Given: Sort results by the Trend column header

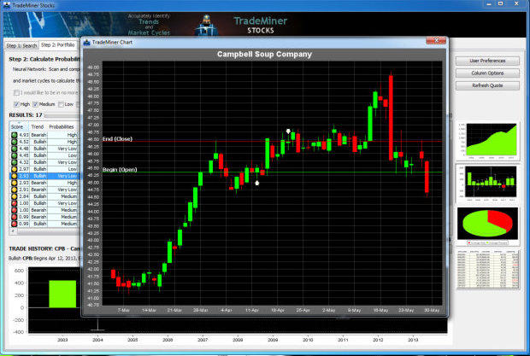Looking at the screenshot, I should click(x=37, y=127).
